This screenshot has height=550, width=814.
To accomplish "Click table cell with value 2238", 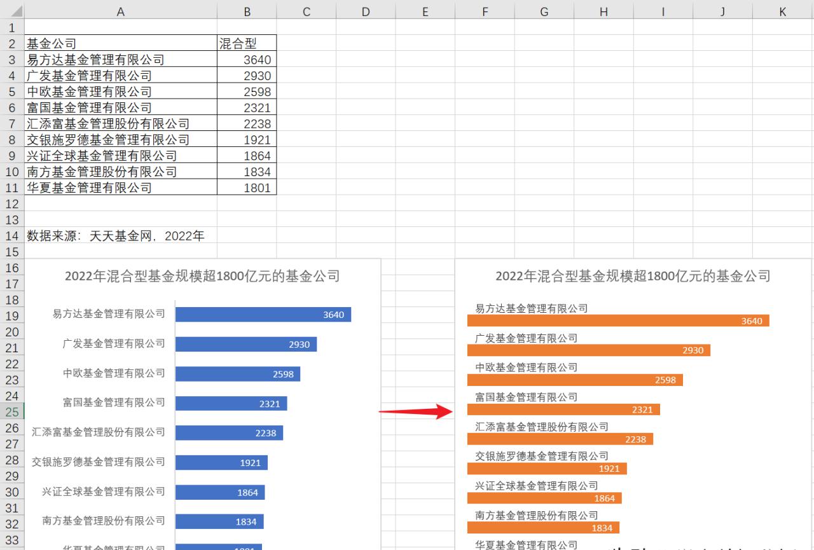I will click(x=247, y=123).
